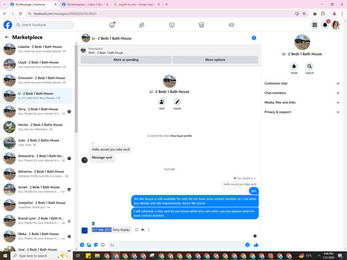Open Task View on the taskbar
The width and height of the screenshot is (347, 260).
(78, 256)
